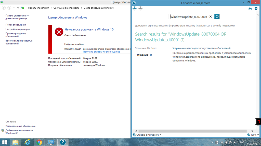The image size is (261, 146).
Task: Open the taskbar clock and date
Action: coord(252,142)
